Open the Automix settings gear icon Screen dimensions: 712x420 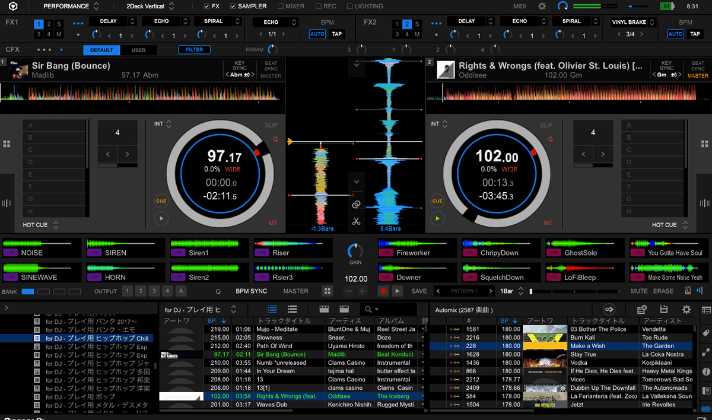pos(686,310)
